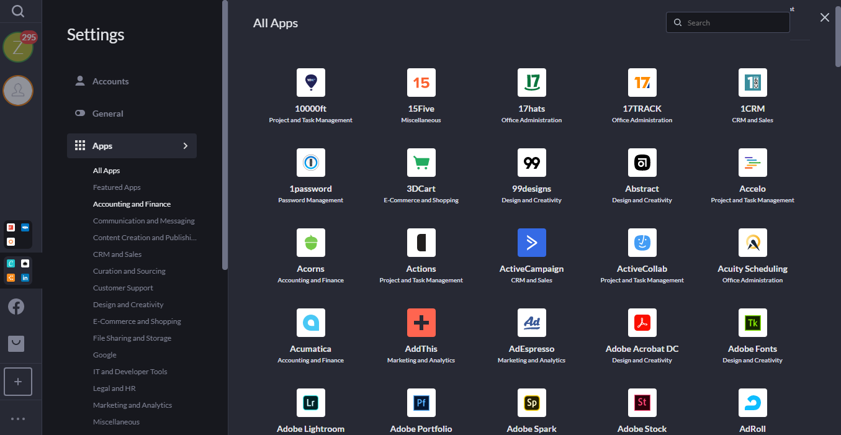
Task: View Customer Support apps category
Action: point(123,288)
